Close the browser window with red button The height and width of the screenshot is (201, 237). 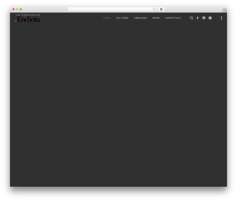pyautogui.click(x=14, y=9)
